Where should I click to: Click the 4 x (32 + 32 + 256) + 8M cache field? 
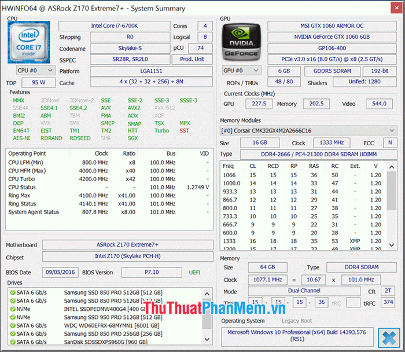point(152,82)
